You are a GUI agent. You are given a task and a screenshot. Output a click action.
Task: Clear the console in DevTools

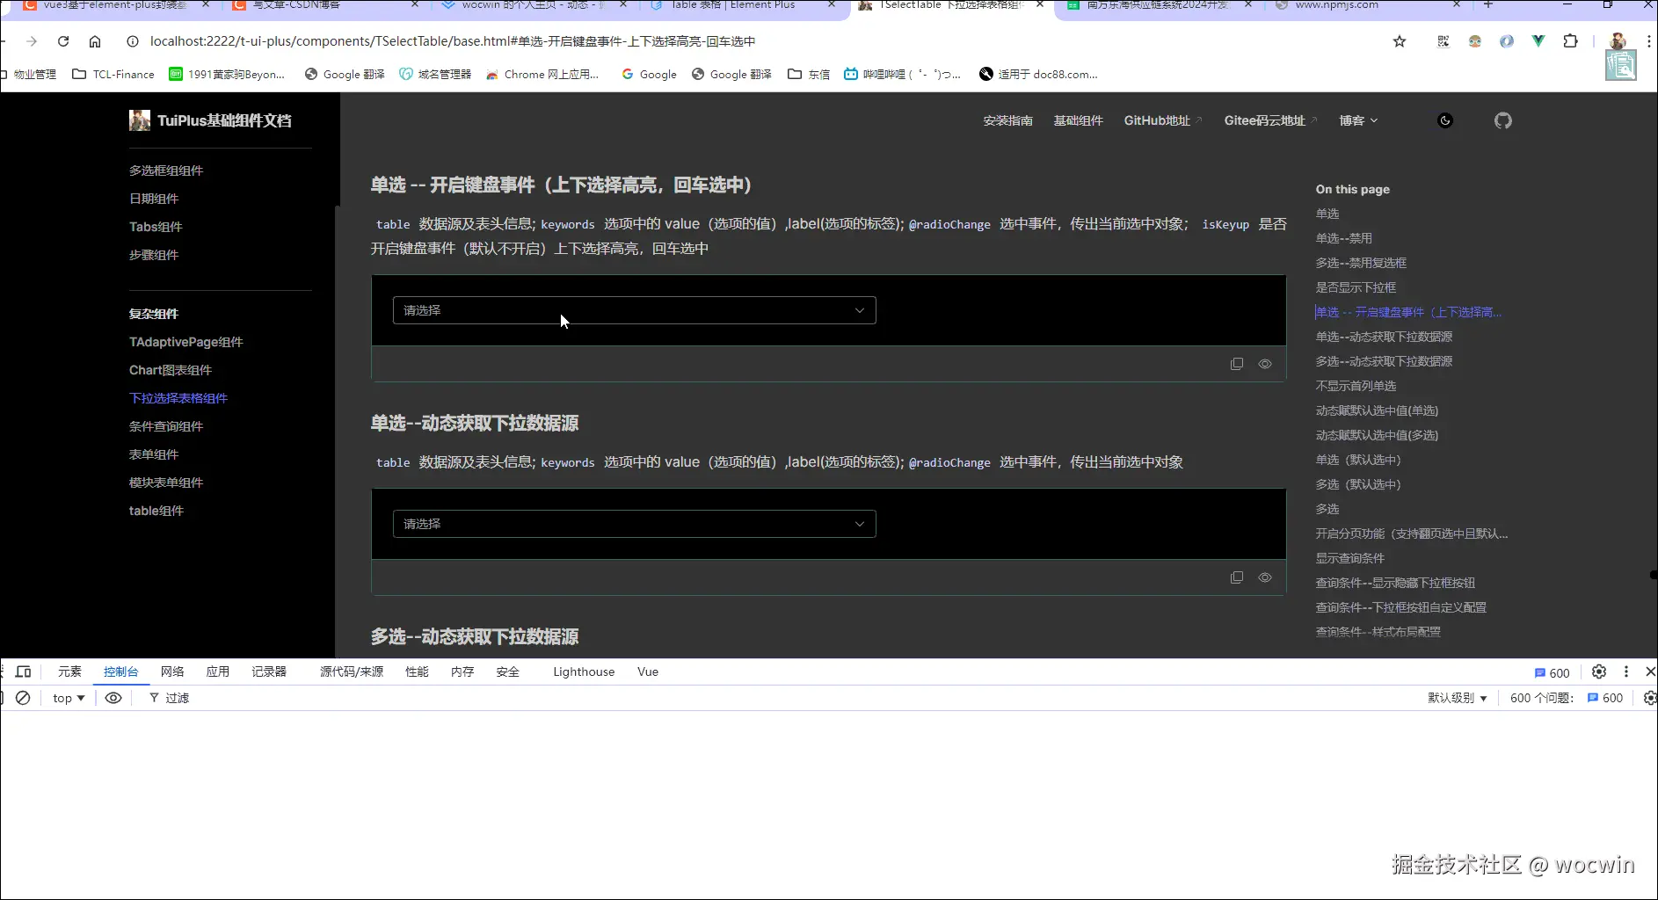pos(23,697)
